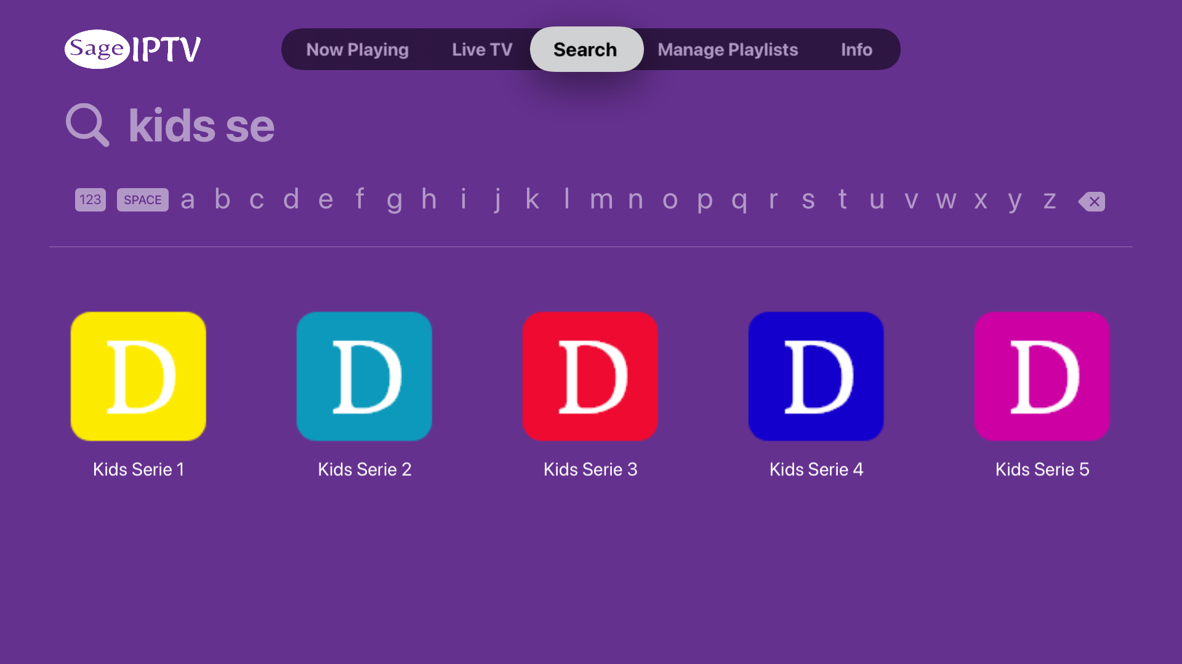Select letter e on the keyboard

[326, 200]
